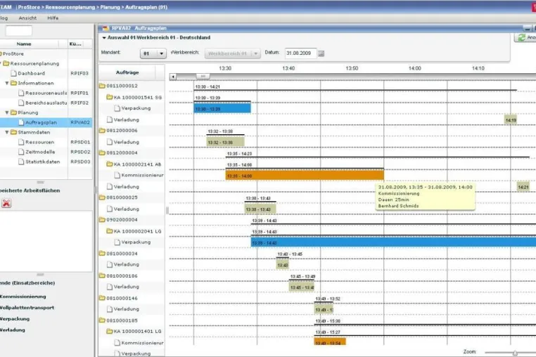The height and width of the screenshot is (357, 536).
Task: Collapse the Planung tree folder
Action: (x=7, y=112)
